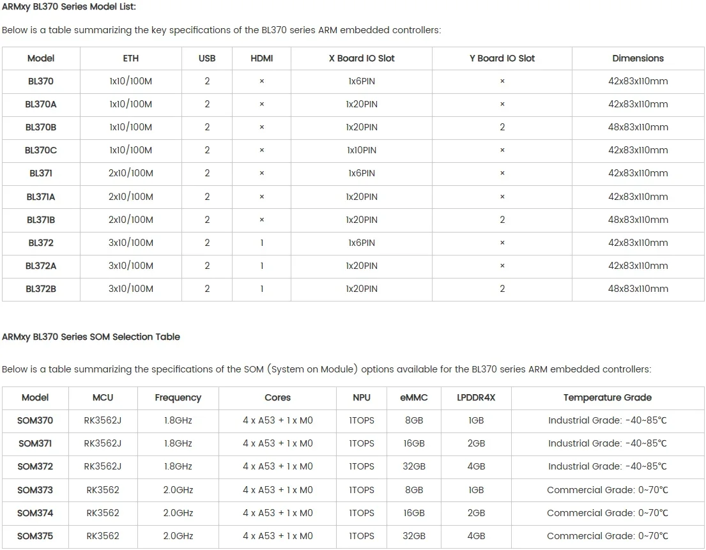Image resolution: width=706 pixels, height=550 pixels.
Task: Click the BL371 model name cell
Action: pyautogui.click(x=40, y=173)
